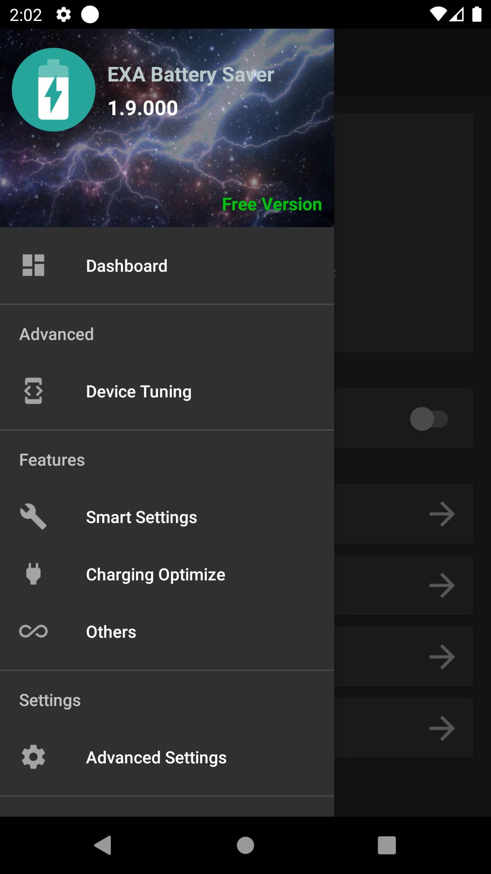
Task: Click the Others infinity icon
Action: pos(33,631)
